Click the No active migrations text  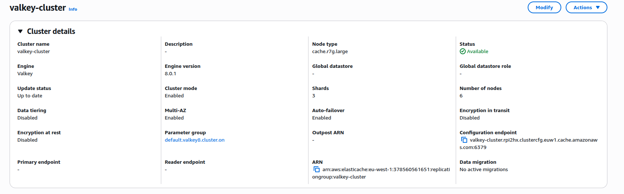483,170
